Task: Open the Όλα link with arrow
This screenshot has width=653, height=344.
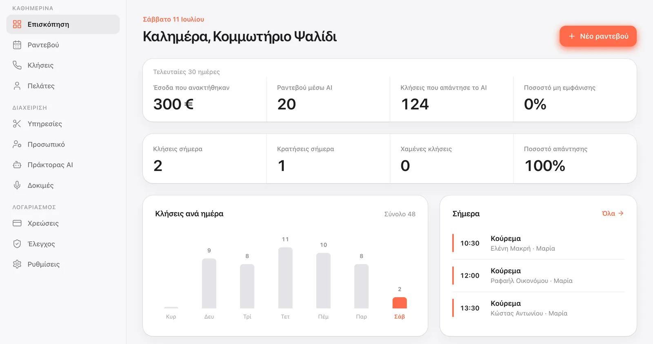Action: coord(613,213)
